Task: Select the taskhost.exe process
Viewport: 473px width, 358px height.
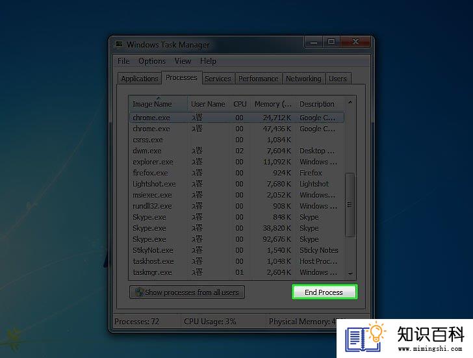Action: (x=236, y=261)
